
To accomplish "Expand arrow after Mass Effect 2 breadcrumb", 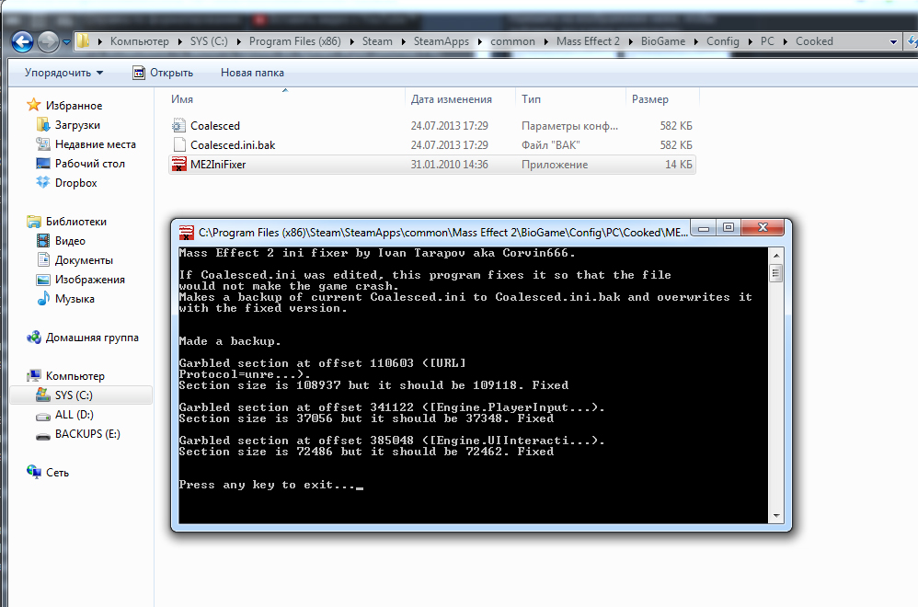I will (630, 41).
